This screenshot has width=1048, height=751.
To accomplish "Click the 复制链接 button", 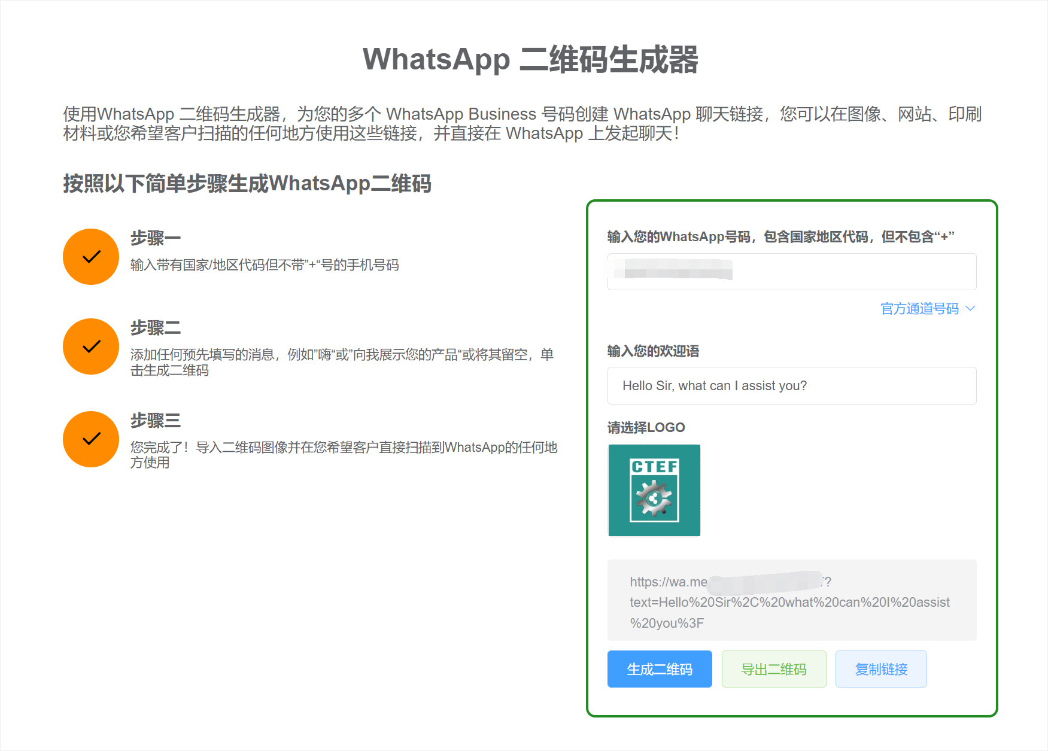I will (x=881, y=669).
